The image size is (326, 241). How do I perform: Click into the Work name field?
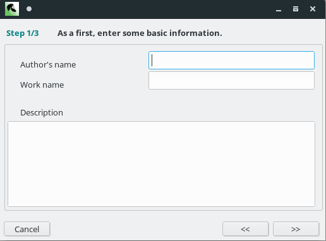231,81
